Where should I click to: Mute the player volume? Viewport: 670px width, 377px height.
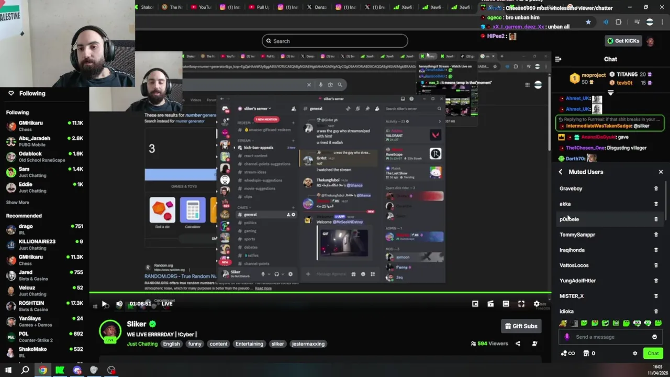pyautogui.click(x=119, y=304)
